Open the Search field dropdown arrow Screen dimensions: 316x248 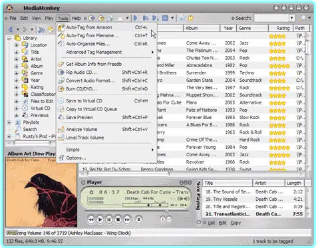292,18
